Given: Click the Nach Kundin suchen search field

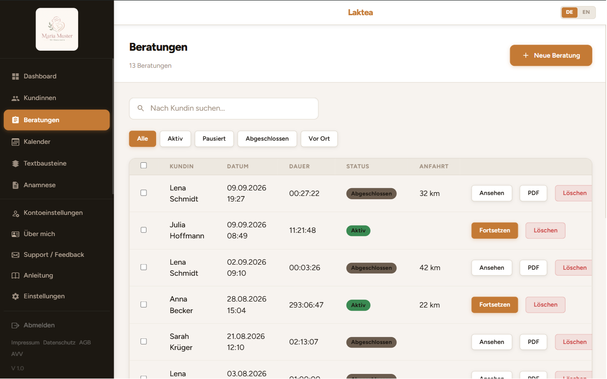Looking at the screenshot, I should click(224, 108).
